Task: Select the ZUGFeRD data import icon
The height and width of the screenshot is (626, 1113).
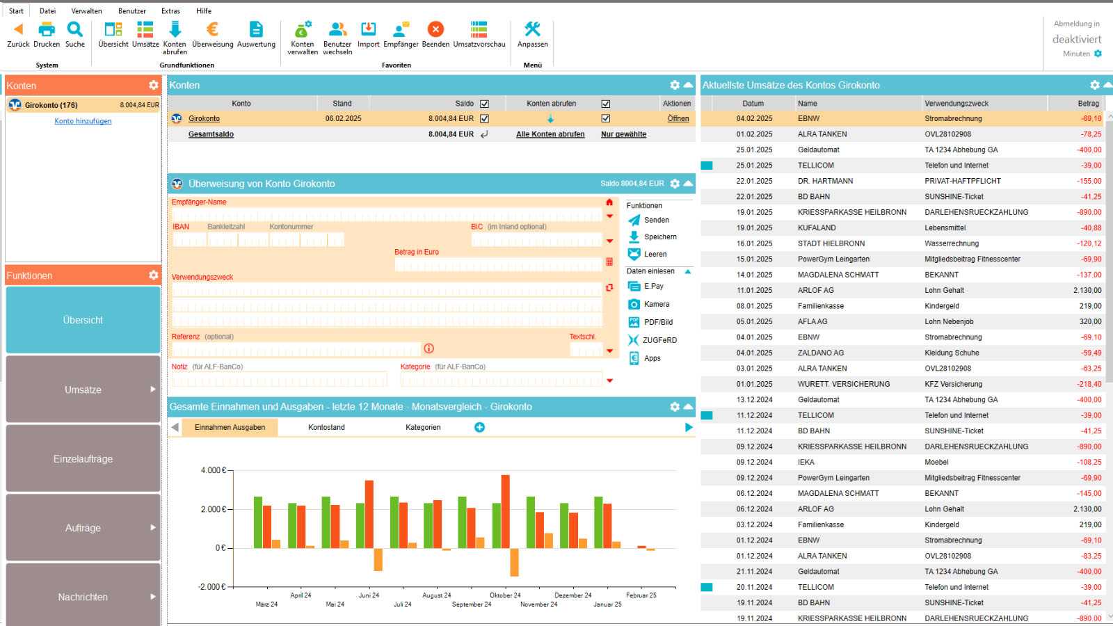Action: (x=634, y=340)
